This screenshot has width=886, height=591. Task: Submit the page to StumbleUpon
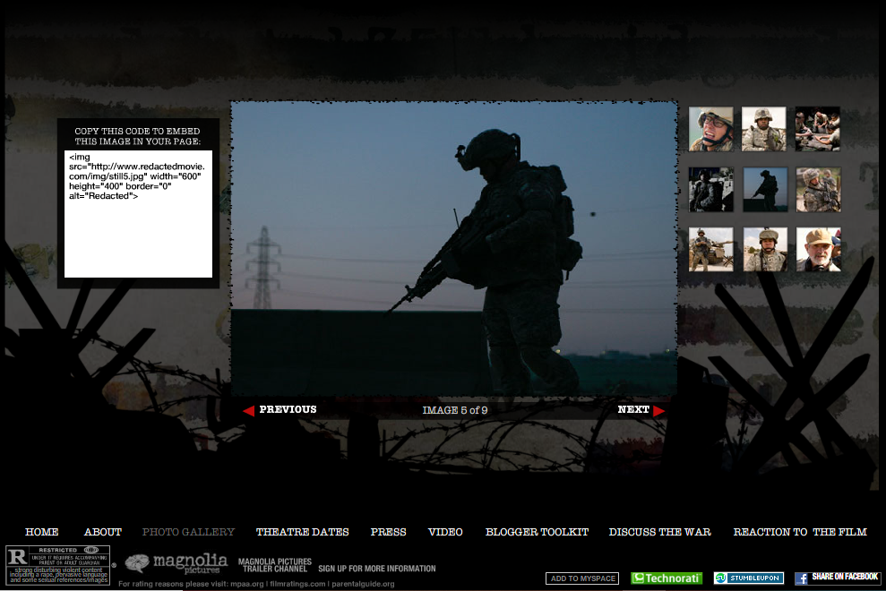click(749, 578)
